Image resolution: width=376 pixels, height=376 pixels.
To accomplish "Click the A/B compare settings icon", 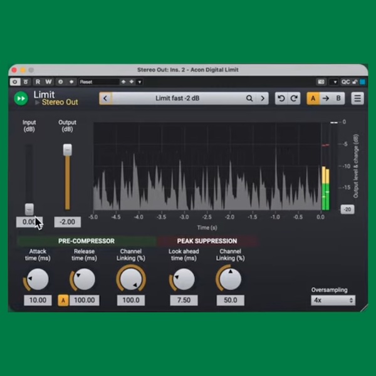I will coord(60,82).
